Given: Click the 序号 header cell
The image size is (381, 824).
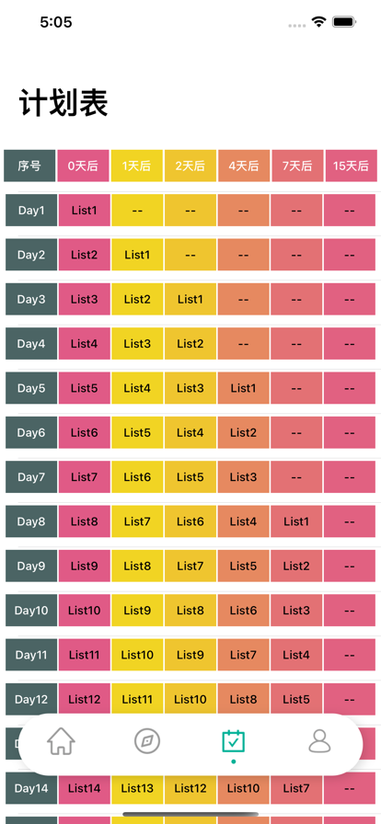Looking at the screenshot, I should (x=29, y=166).
